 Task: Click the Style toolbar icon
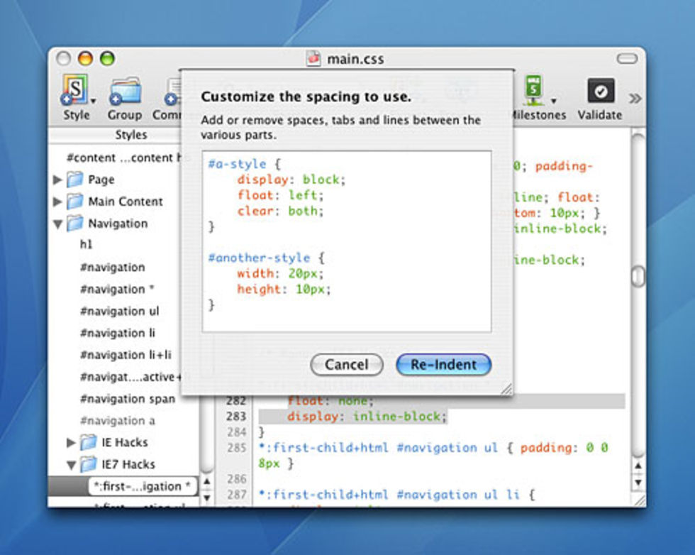(x=75, y=90)
